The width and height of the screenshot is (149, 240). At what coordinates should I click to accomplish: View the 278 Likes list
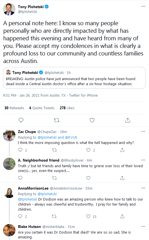point(67,108)
